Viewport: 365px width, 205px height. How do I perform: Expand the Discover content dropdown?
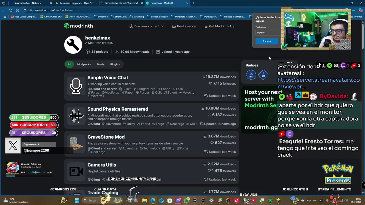pos(147,26)
